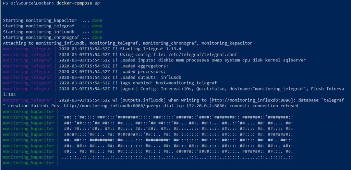Click green 'done' beside Starting monitoring_influxdb

pos(97,32)
